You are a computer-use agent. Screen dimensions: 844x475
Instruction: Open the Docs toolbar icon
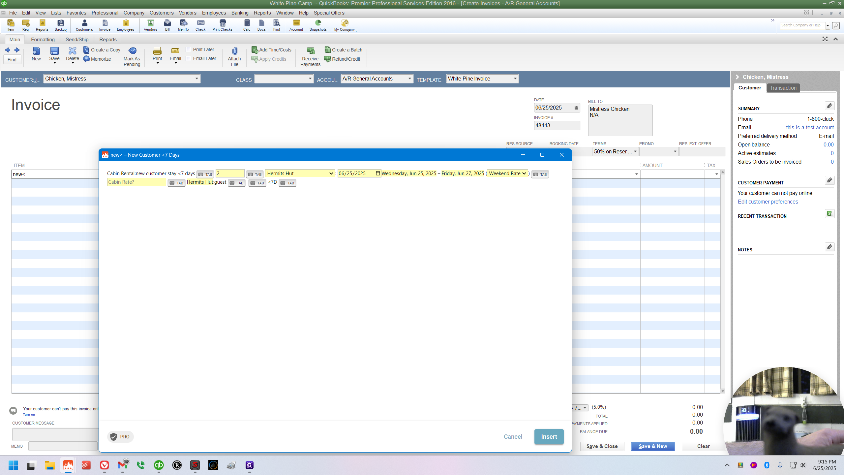click(x=261, y=25)
